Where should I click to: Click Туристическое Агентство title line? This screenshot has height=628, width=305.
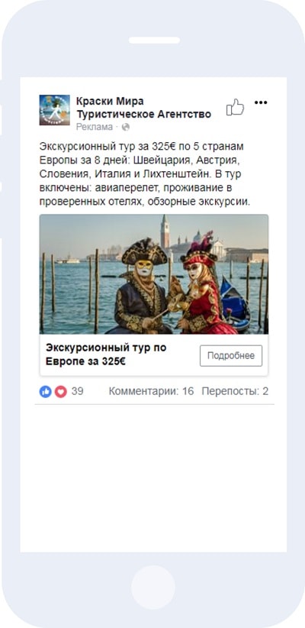(143, 115)
